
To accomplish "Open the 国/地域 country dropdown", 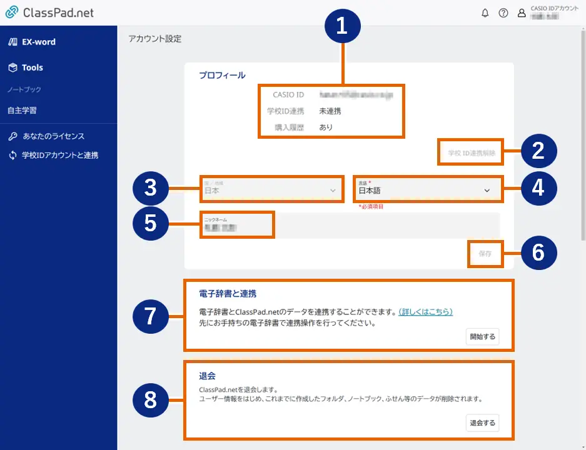I will coord(271,189).
